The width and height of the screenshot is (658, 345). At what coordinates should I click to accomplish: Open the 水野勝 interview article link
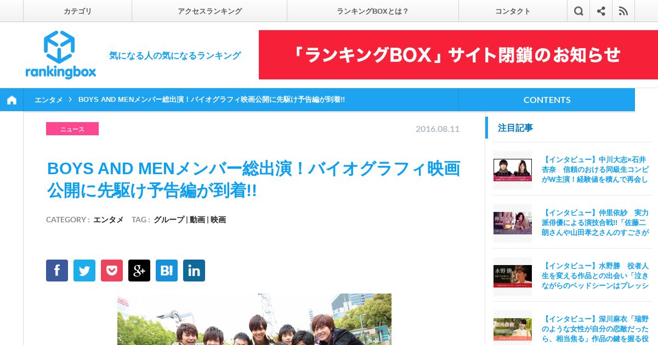click(595, 275)
